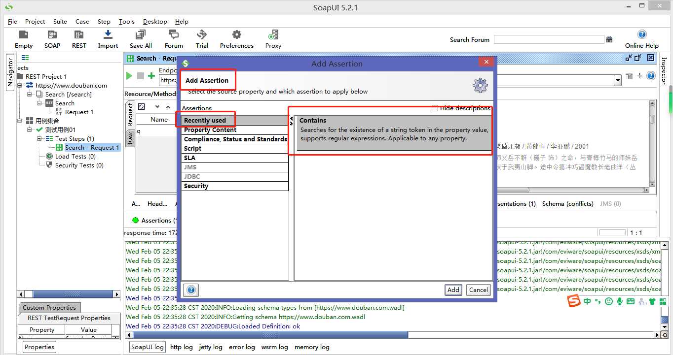673x355 pixels.
Task: Collapse the Search [/search] resource node
Action: (30, 94)
